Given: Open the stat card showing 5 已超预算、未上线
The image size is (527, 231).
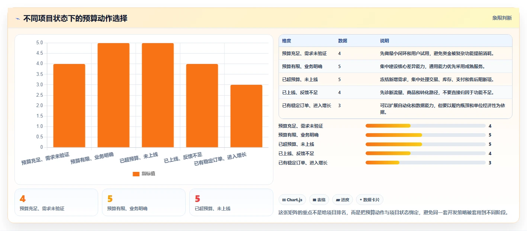Looking at the screenshot, I should click(231, 202).
